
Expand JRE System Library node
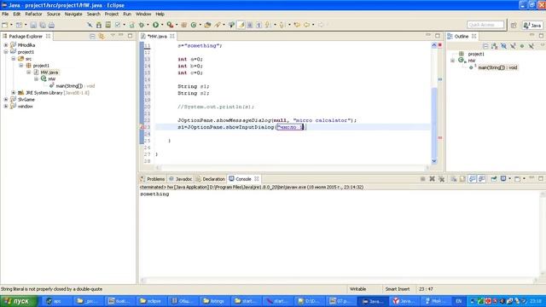point(14,93)
